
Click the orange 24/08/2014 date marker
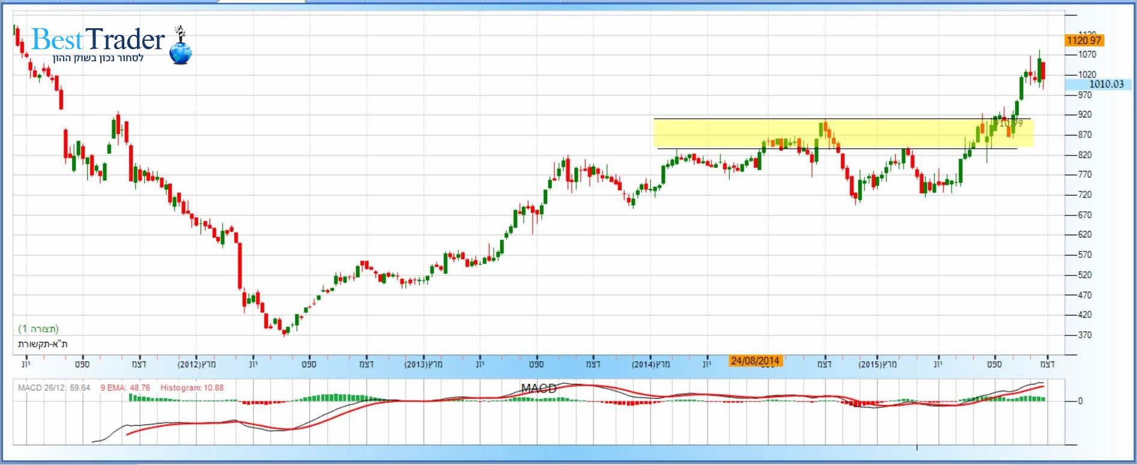coord(755,361)
